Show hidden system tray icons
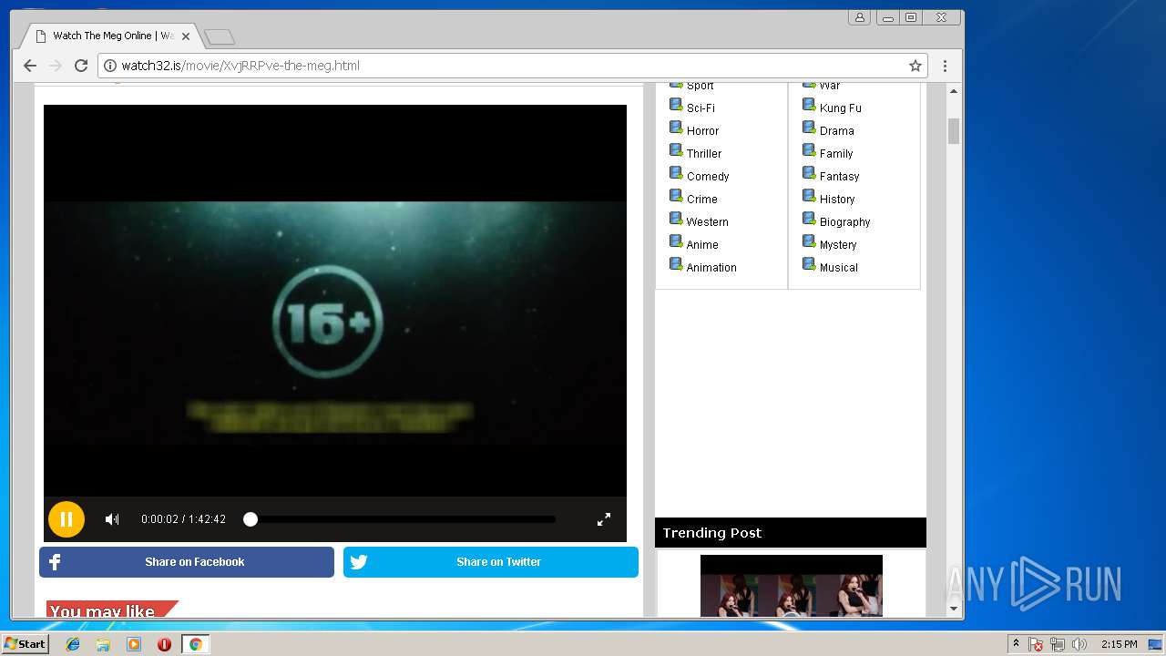 click(1016, 644)
